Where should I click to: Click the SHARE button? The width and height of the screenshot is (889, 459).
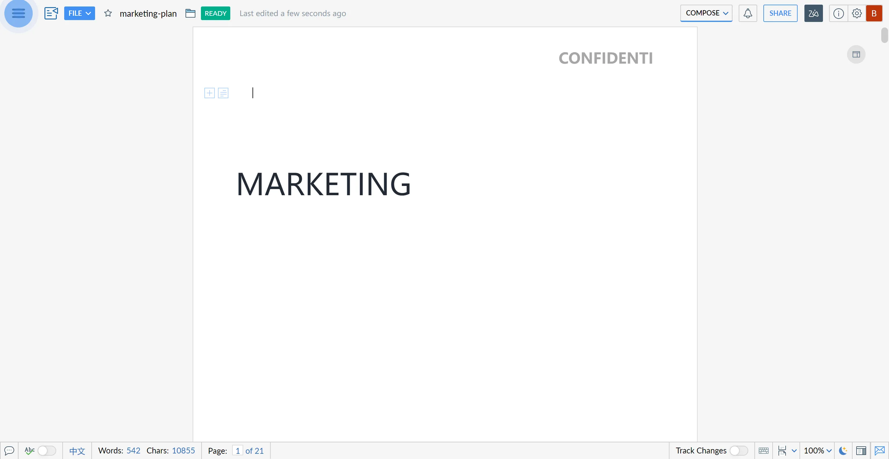point(780,13)
